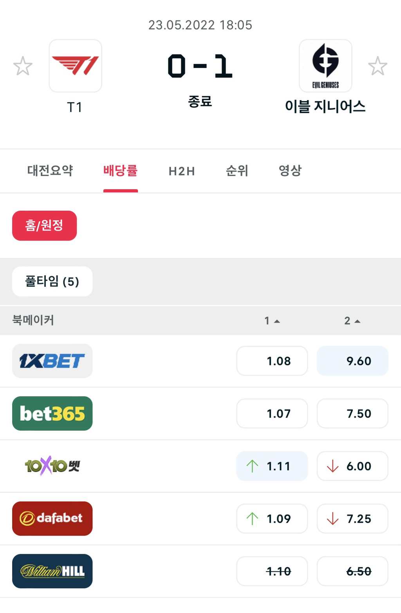401x613 pixels.
Task: Expand the 풀타임 (5) section
Action: coord(52,281)
